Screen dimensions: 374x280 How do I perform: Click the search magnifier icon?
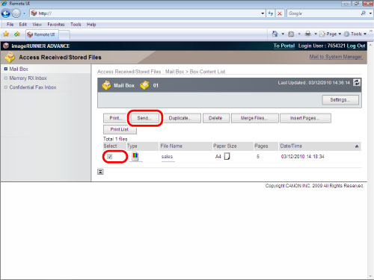click(363, 13)
